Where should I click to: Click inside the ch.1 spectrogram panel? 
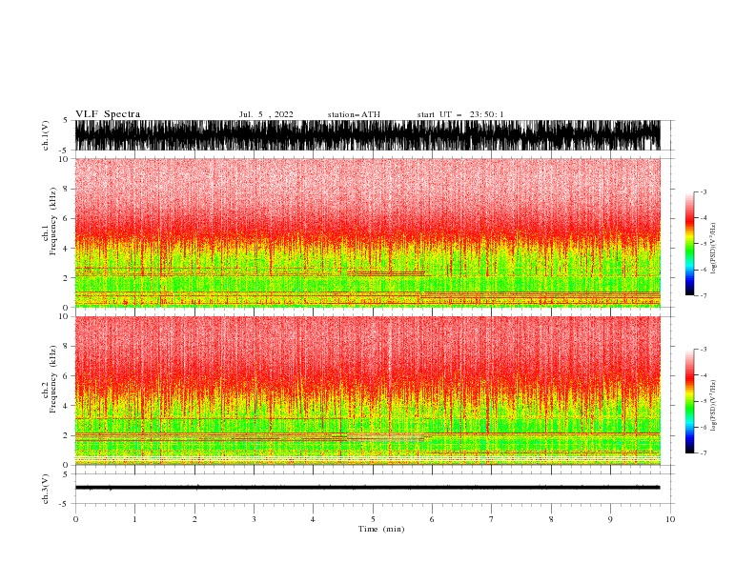tap(367, 232)
